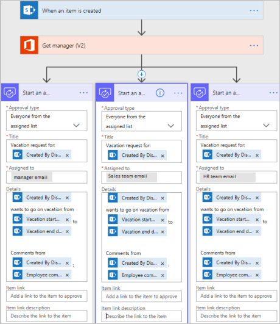Click the plus insert step button on branch
Screen dimensions: 280x324
tap(141, 74)
